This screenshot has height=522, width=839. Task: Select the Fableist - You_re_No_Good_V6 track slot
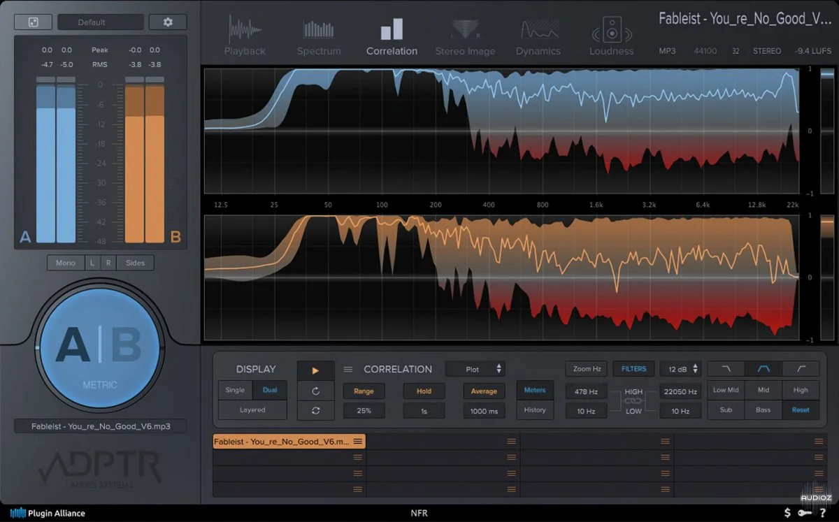[x=289, y=441]
